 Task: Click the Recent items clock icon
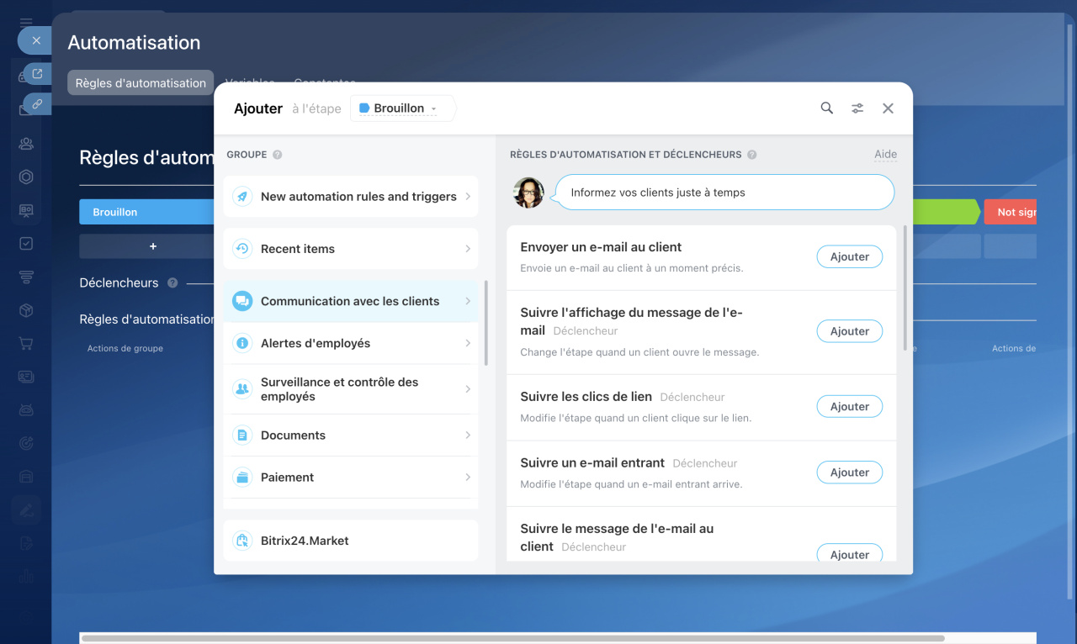click(242, 249)
